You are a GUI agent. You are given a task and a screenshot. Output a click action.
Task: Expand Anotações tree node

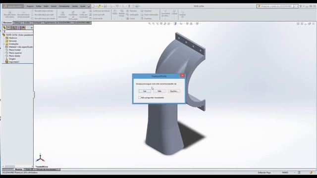(4, 44)
